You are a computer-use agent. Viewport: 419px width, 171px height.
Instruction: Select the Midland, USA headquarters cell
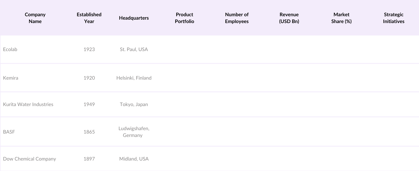[x=134, y=159]
